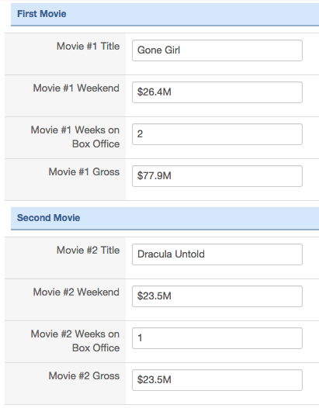This screenshot has height=408, width=319.
Task: Click the Movie #2 Weekend input field
Action: 217,296
